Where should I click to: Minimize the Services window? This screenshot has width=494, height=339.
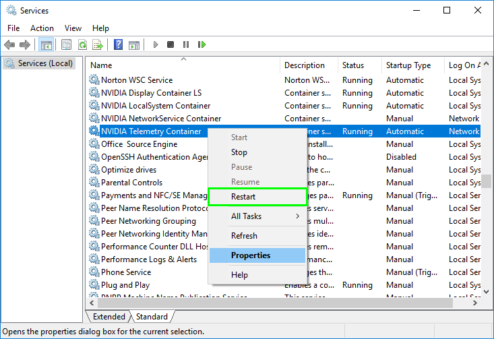pos(416,10)
